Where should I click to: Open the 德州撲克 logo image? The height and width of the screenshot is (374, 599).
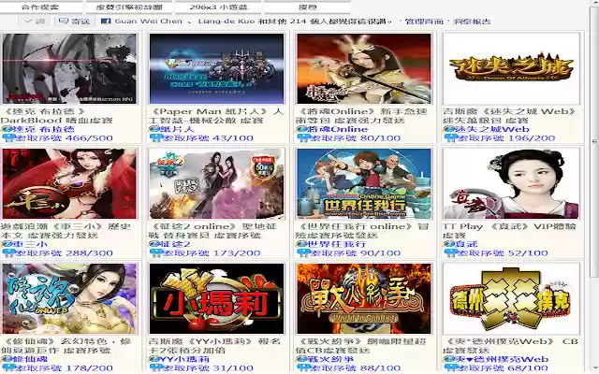[x=511, y=299]
